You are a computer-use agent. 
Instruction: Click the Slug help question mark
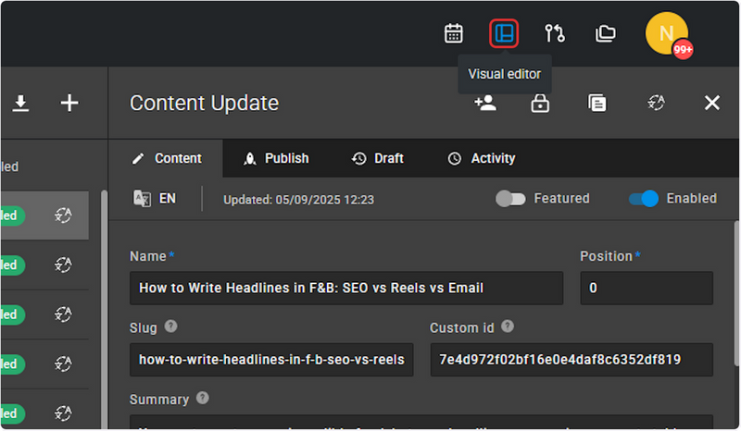point(170,326)
